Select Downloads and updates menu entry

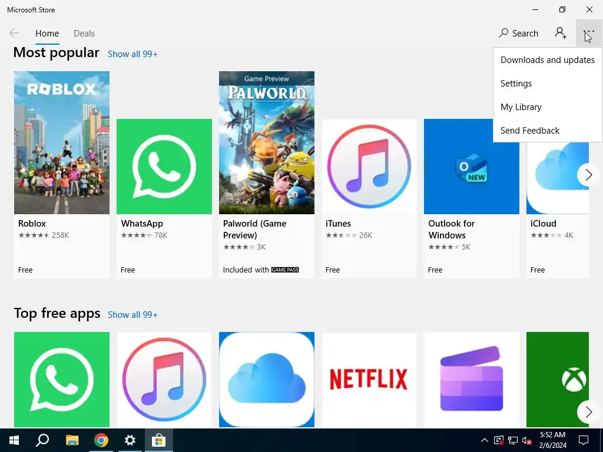pos(548,60)
